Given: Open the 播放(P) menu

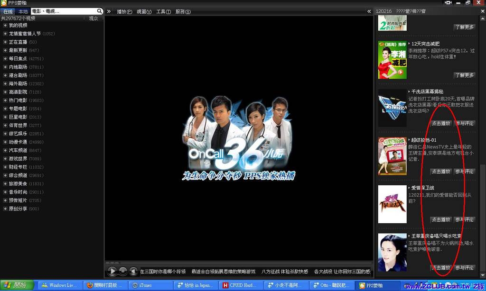Looking at the screenshot, I should pos(124,12).
